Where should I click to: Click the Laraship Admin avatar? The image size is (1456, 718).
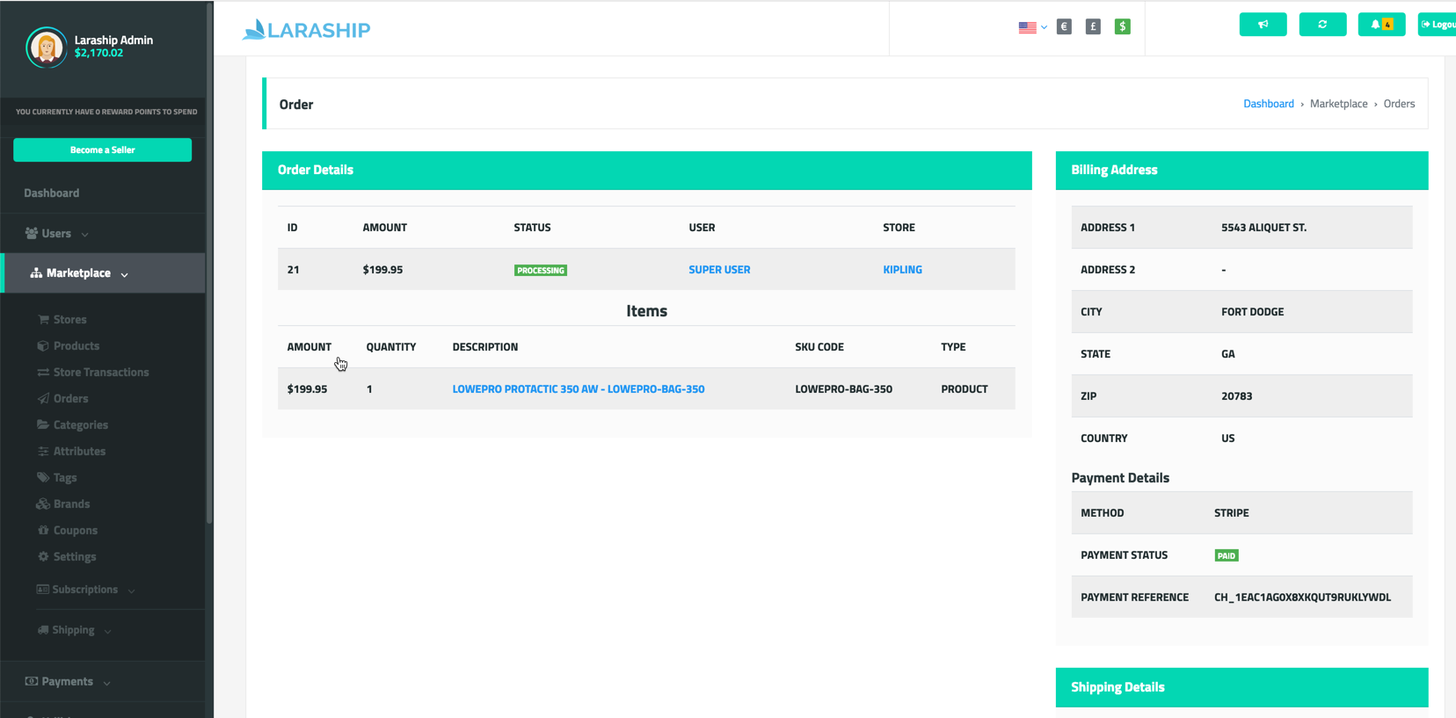tap(47, 47)
